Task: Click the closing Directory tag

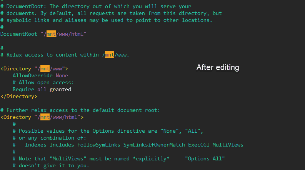Action: tap(16, 97)
